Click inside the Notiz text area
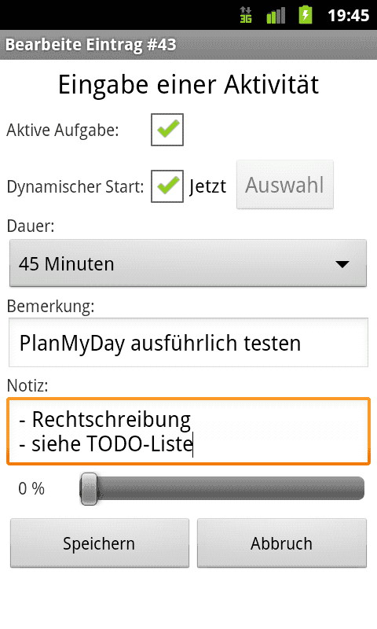 pos(188,431)
